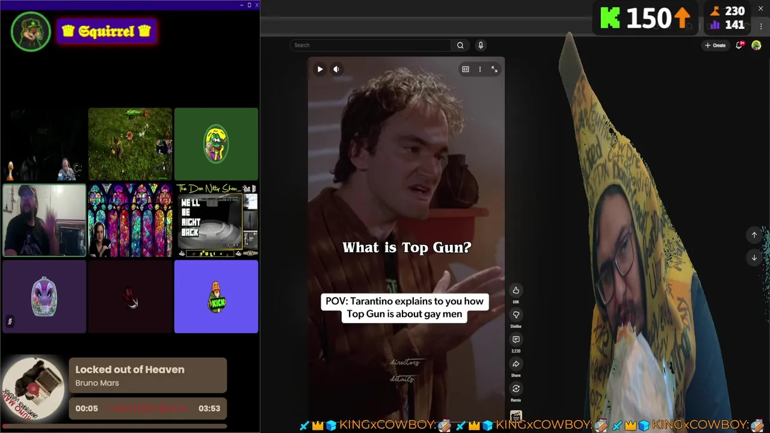Mute the Short's volume speaker icon
The image size is (770, 433).
[x=336, y=69]
